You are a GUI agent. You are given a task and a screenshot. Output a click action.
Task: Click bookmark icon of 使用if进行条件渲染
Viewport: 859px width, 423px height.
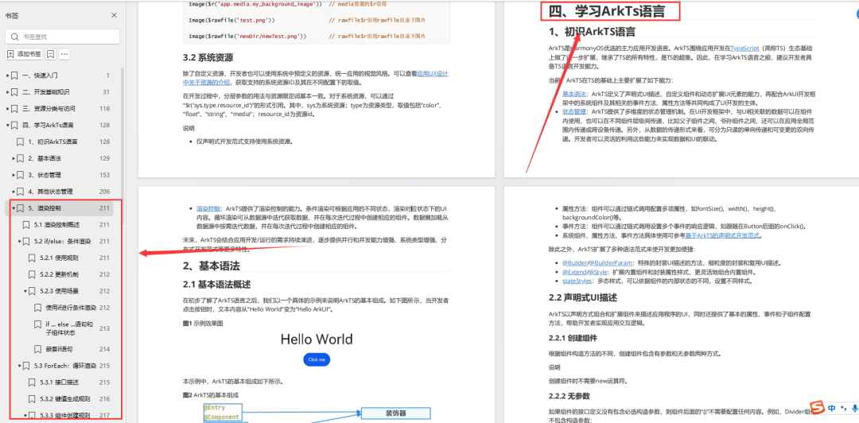click(38, 308)
